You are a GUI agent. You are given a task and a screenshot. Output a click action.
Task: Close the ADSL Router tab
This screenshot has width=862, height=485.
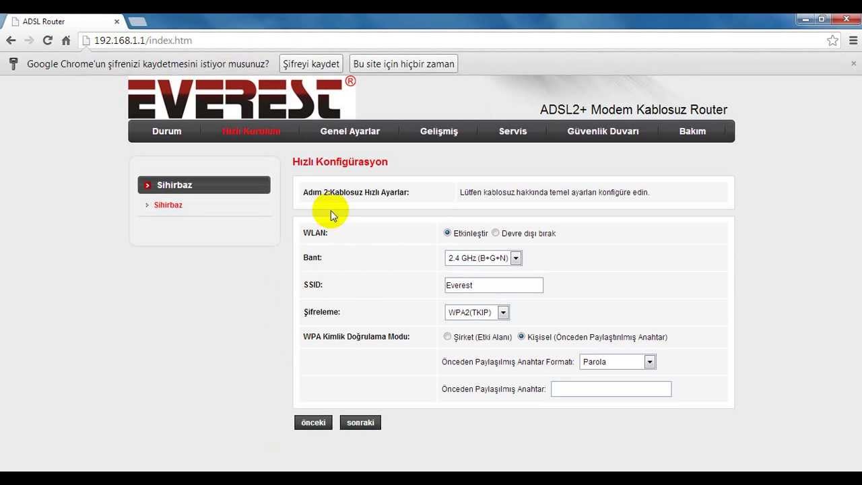pos(117,22)
